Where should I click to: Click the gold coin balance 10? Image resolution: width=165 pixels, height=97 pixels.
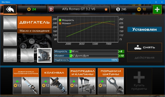[x=142, y=9]
